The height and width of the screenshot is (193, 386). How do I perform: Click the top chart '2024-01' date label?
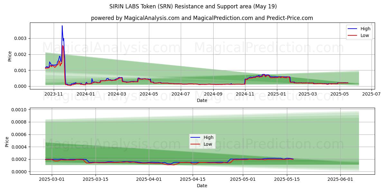(86, 94)
